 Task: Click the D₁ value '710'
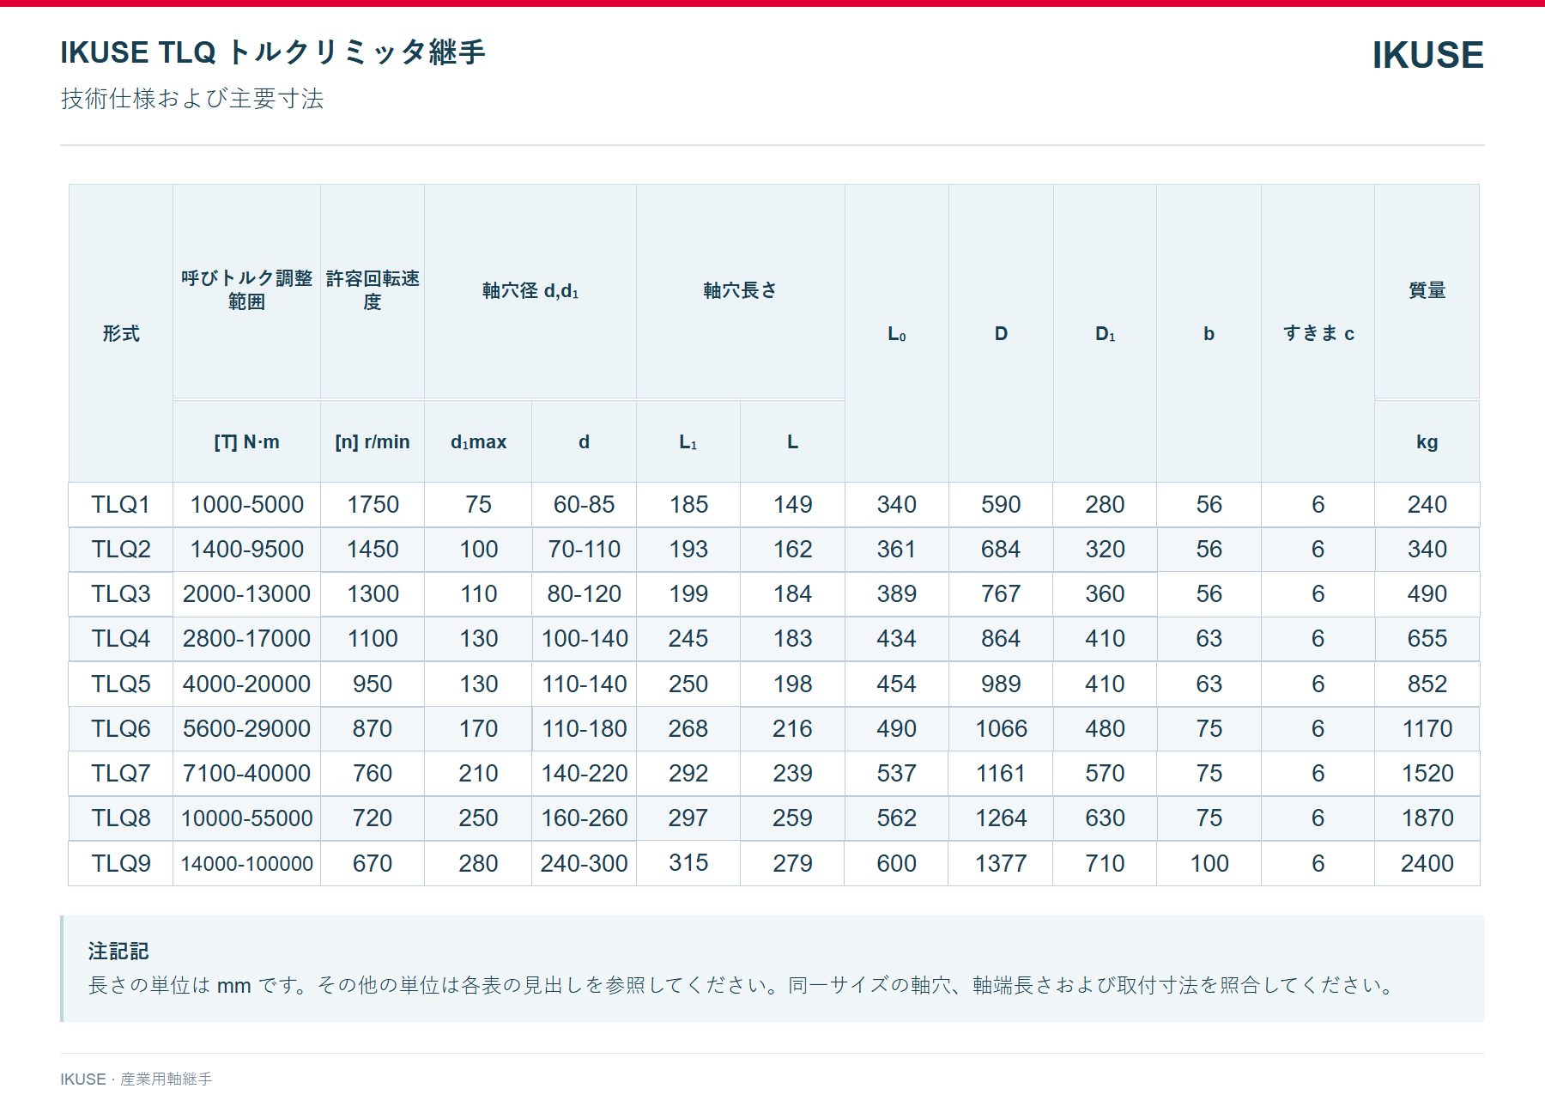[1105, 863]
